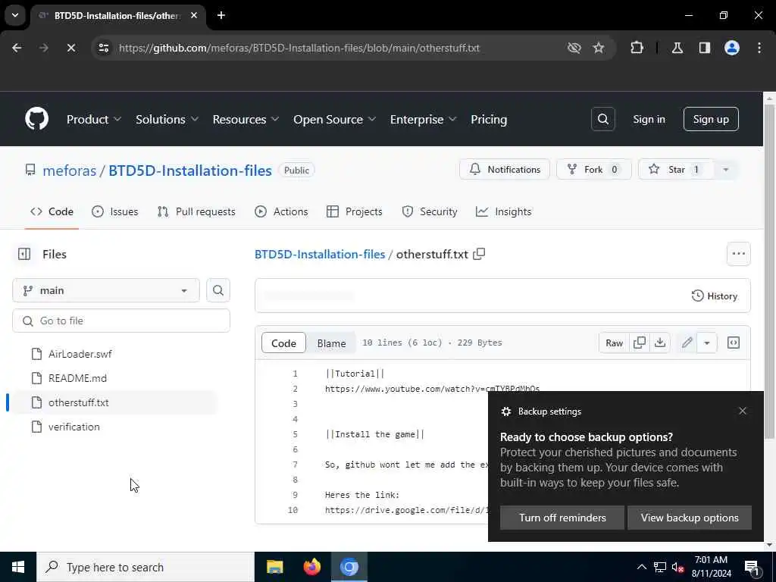The image size is (776, 582).
Task: Expand the Open Source menu
Action: point(334,119)
